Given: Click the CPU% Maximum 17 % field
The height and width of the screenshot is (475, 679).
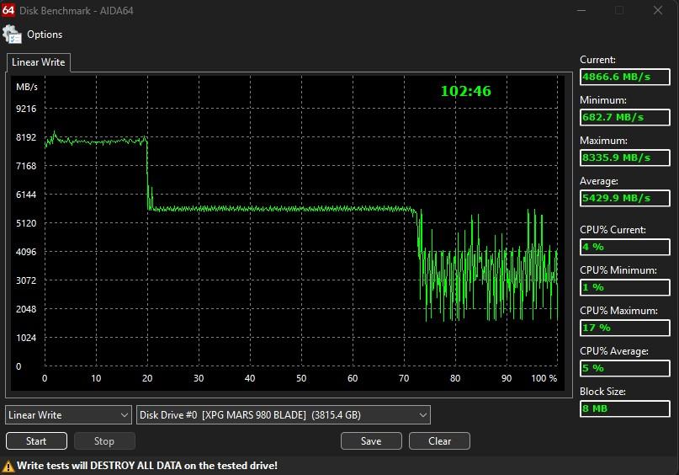Looking at the screenshot, I should pyautogui.click(x=625, y=328).
